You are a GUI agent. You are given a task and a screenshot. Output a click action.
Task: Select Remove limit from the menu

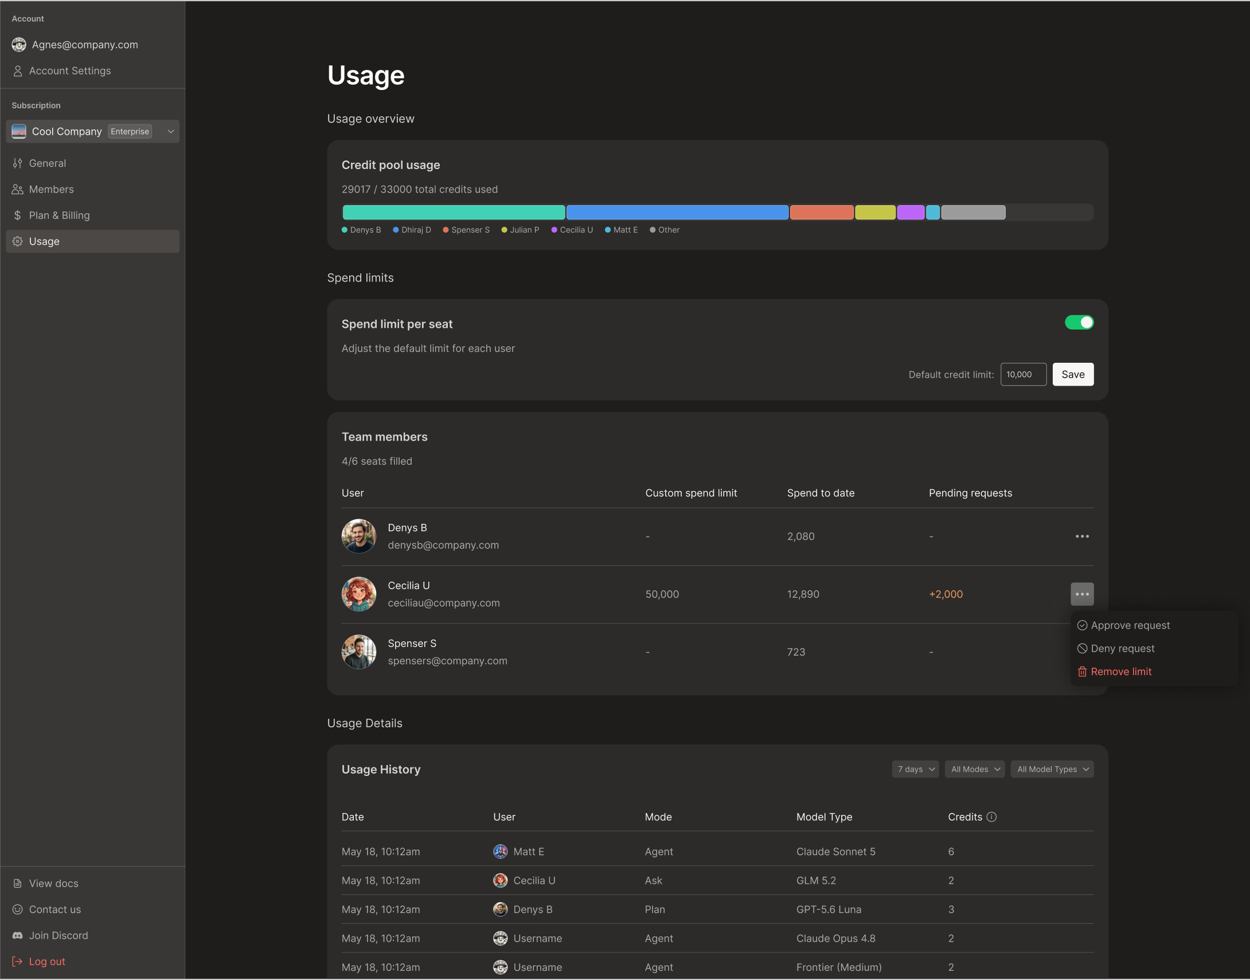1154,672
